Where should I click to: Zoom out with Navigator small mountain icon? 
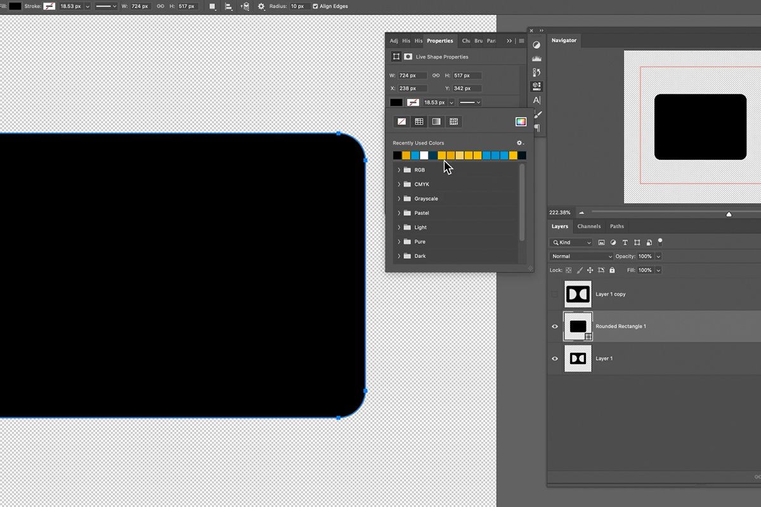pyautogui.click(x=582, y=213)
